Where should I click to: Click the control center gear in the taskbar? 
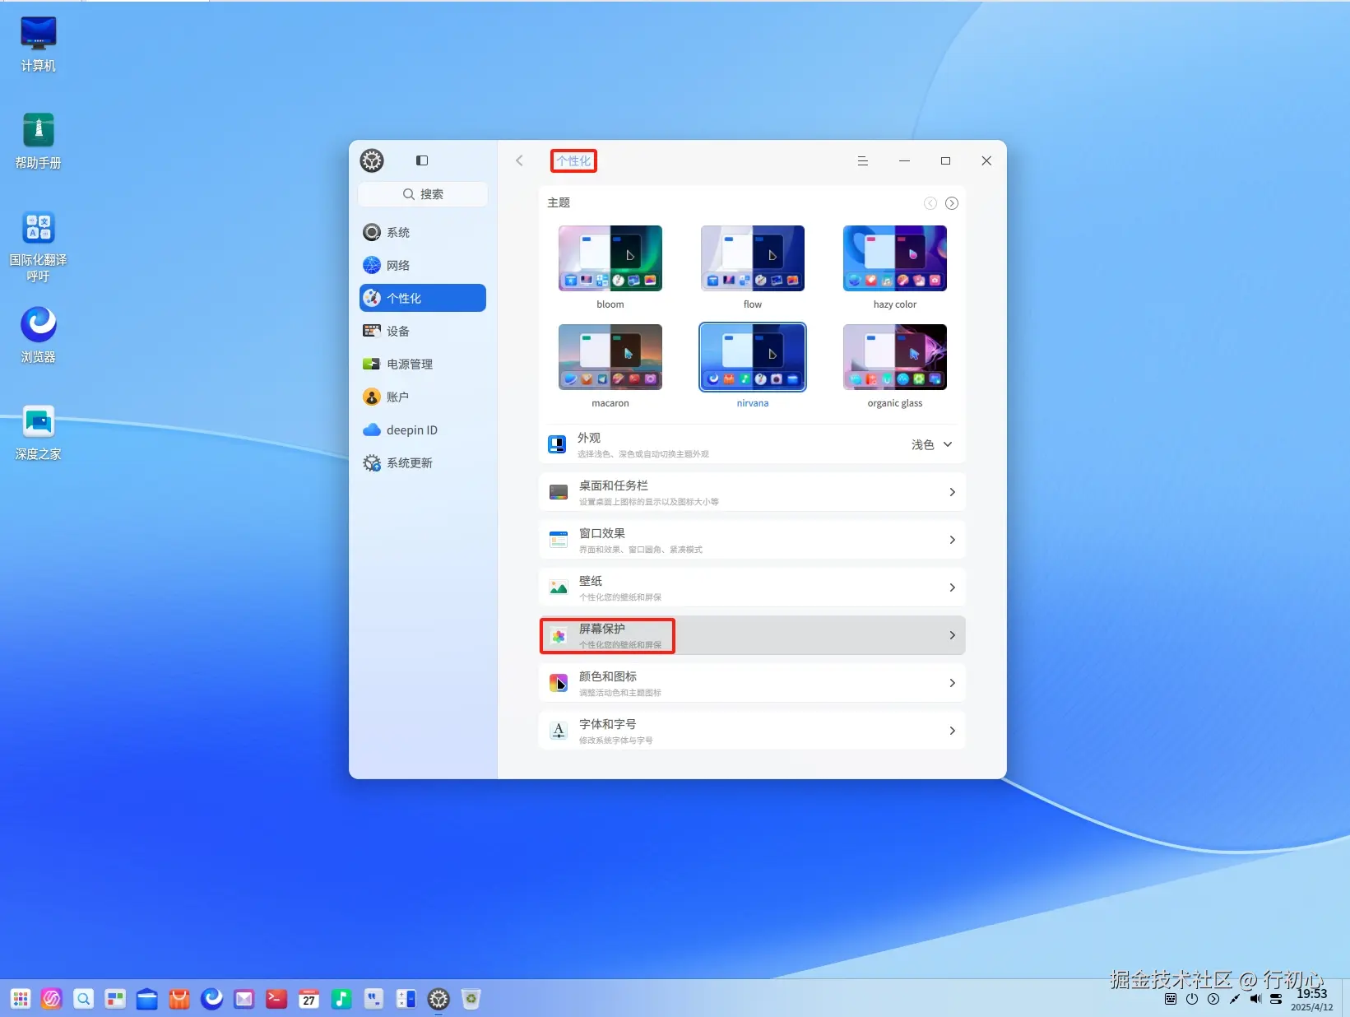(x=438, y=999)
